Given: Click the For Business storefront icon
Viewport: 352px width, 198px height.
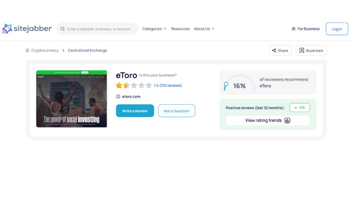Looking at the screenshot, I should click(293, 29).
